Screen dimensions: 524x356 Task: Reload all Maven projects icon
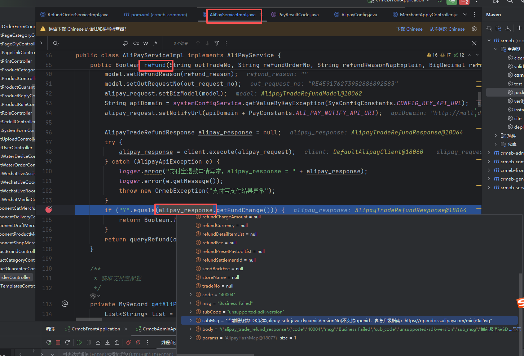click(x=489, y=28)
